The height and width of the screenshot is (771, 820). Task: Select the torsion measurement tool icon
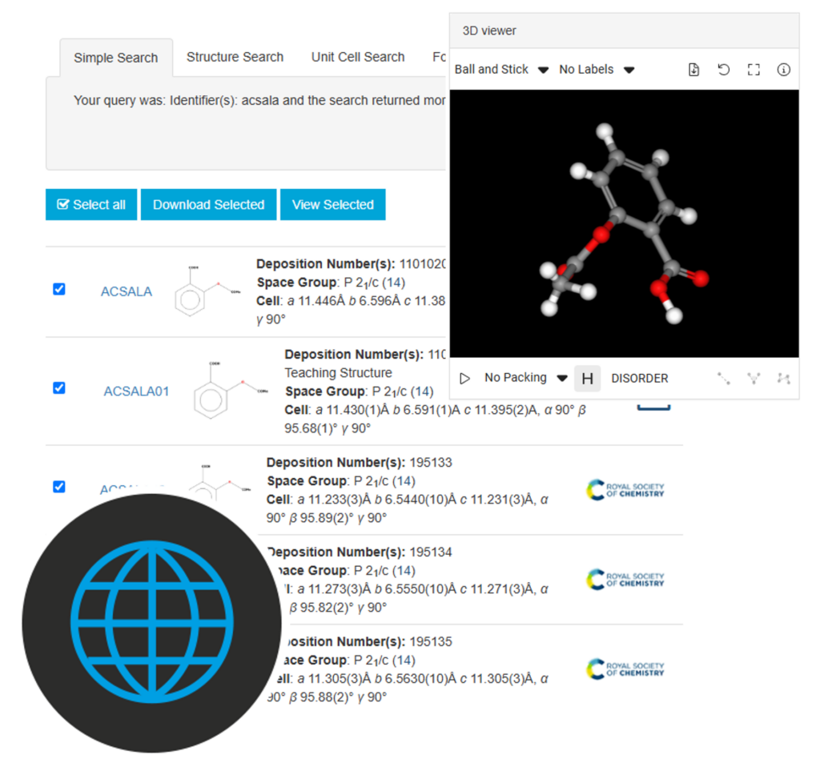[x=783, y=379]
